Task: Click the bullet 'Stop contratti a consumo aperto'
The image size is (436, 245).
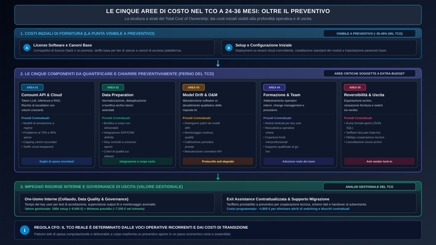Action: coord(119,144)
